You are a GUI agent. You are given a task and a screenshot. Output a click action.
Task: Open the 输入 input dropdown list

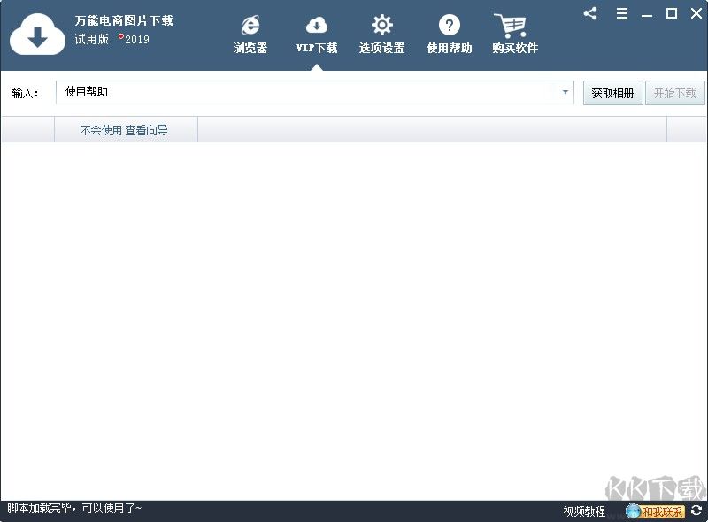click(565, 92)
